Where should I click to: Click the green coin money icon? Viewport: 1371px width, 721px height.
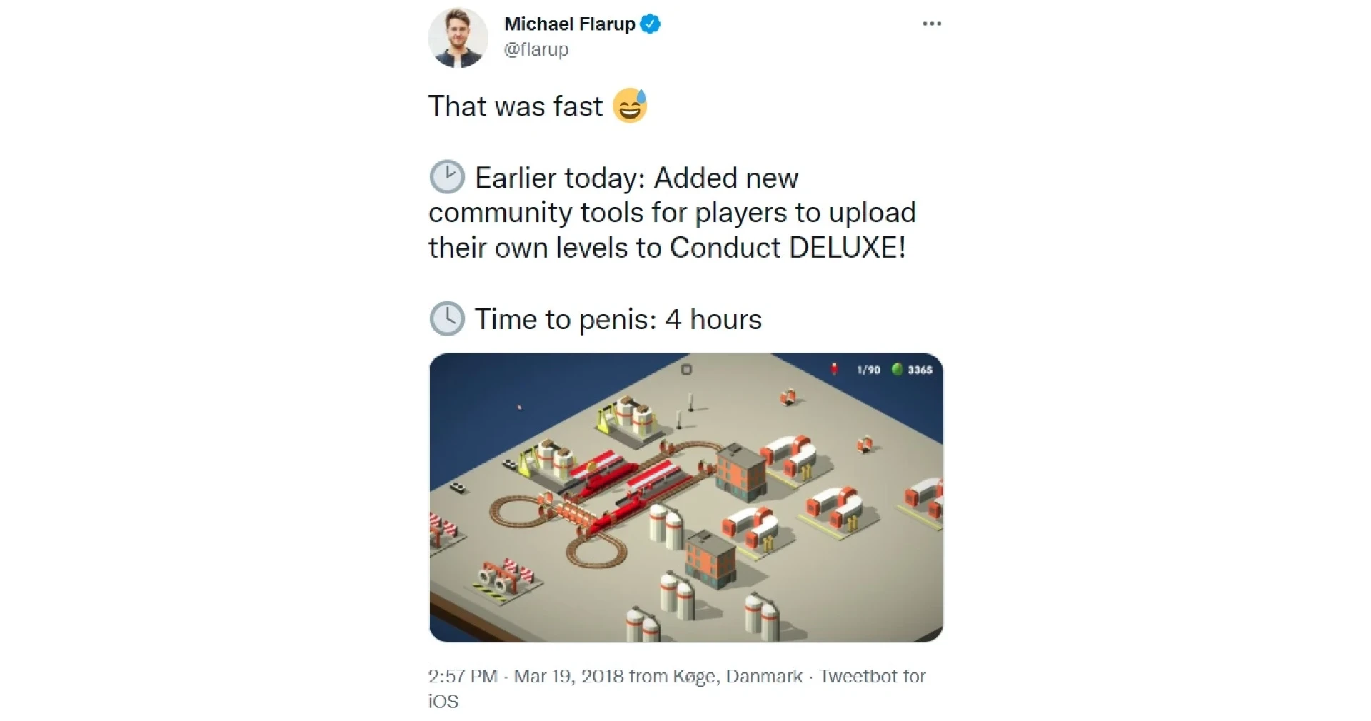pos(898,369)
